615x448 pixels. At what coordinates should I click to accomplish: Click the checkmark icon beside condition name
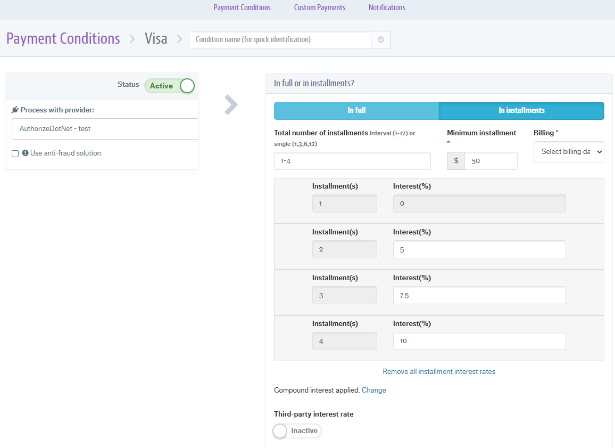380,39
